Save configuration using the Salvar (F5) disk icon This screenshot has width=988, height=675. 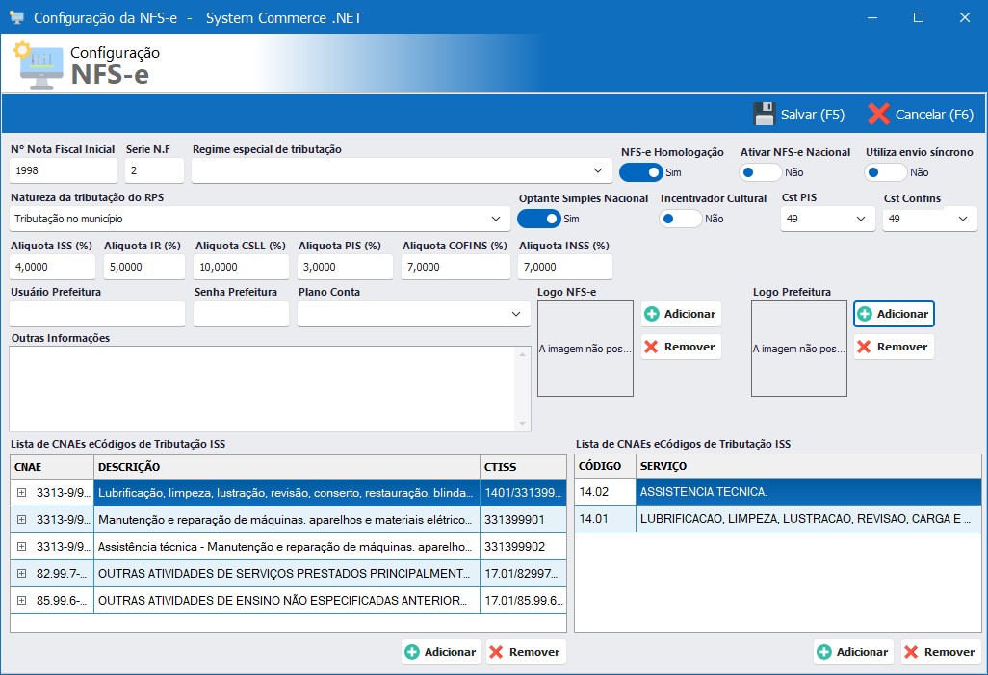pos(764,114)
